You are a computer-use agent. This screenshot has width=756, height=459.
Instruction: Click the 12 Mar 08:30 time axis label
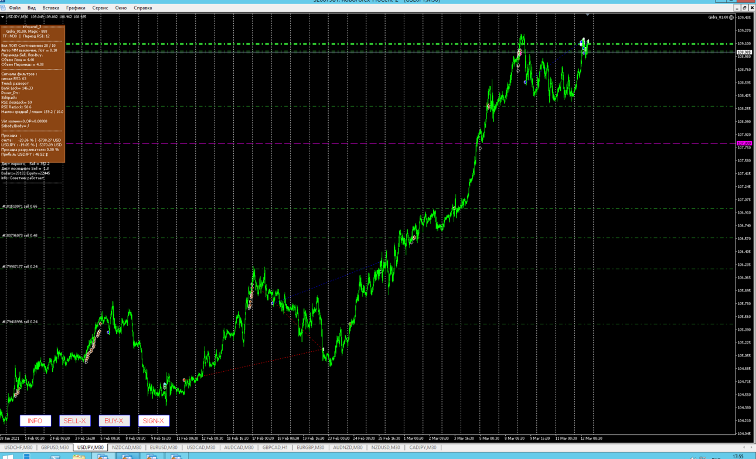[x=591, y=439]
